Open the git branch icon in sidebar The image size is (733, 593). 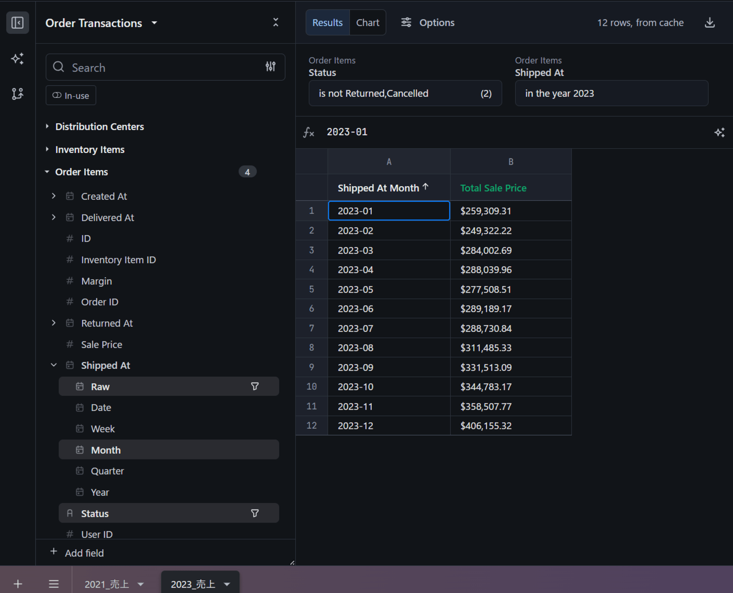[x=18, y=94]
